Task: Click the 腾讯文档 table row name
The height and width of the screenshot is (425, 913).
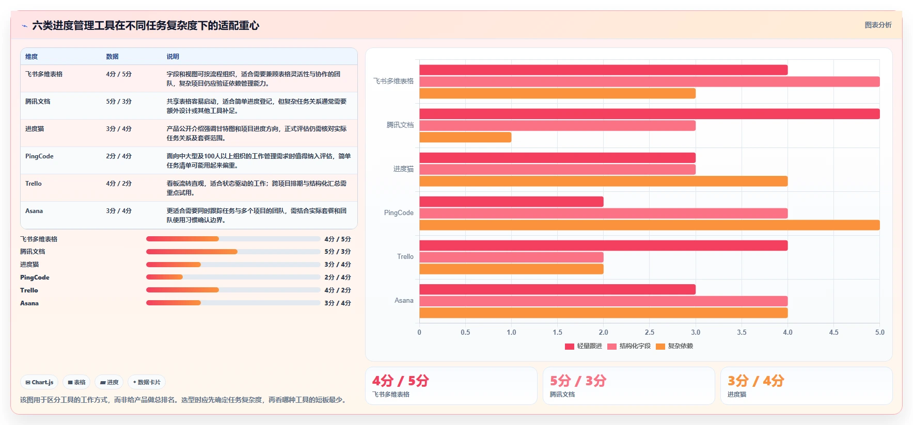Action: 38,102
